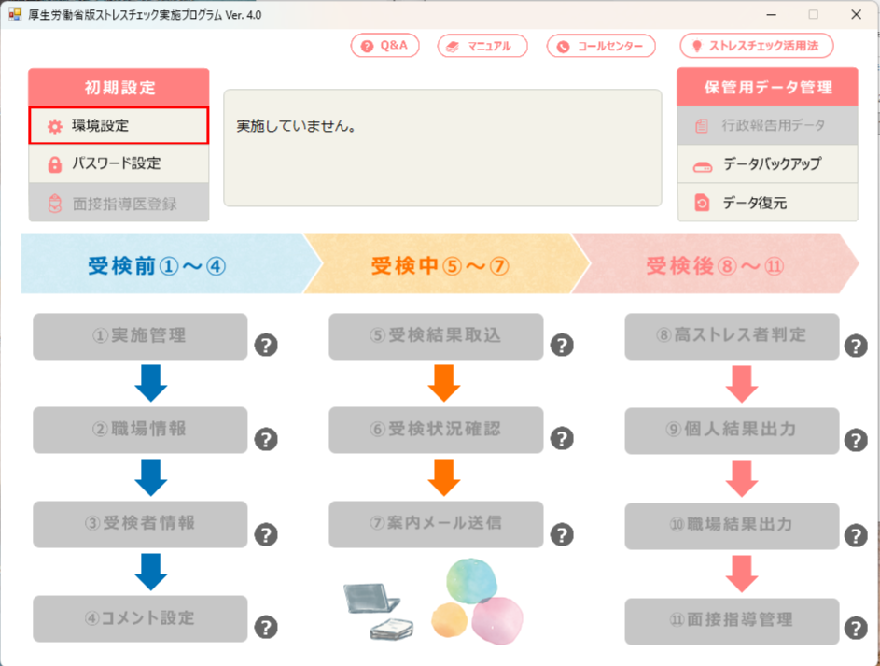Viewport: 880px width, 666px height.
Task: Open help icon next to ⑥受検状況確認
Action: pos(562,440)
